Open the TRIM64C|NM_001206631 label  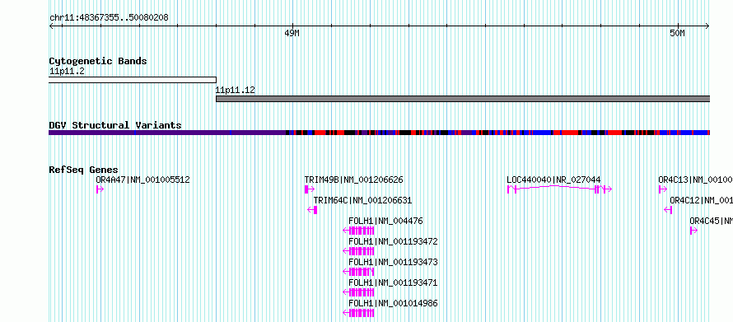[x=362, y=200]
